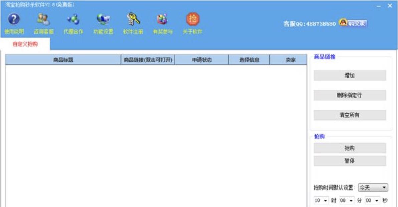Click the QQ交谈 chat button
The height and width of the screenshot is (207, 398).
(353, 23)
